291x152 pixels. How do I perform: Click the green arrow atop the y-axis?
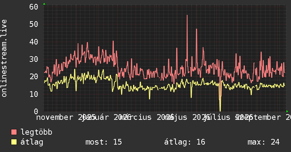pos(44,4)
